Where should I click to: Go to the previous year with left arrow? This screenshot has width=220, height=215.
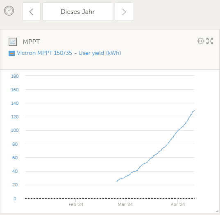click(x=31, y=12)
